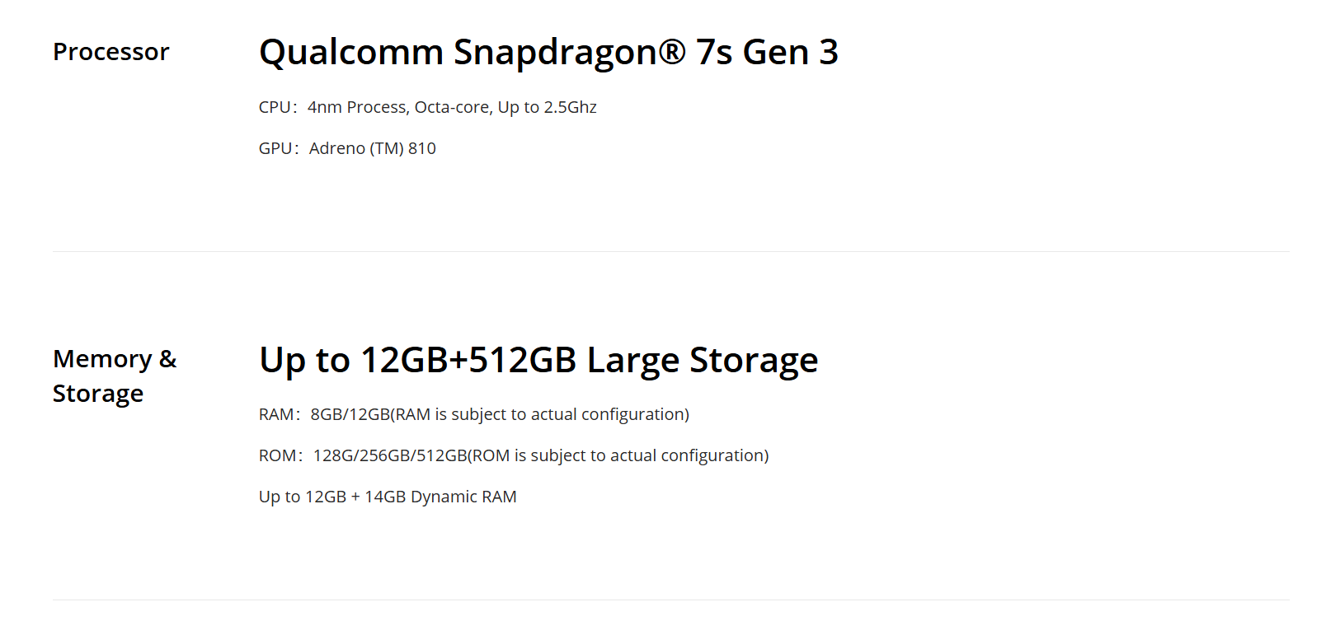Click the GPU label

click(x=275, y=148)
